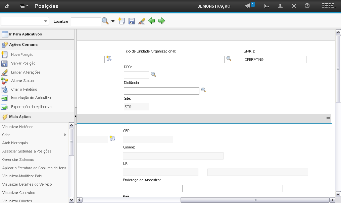Click the New Position toolbar icon
341x203 pixels.
(121, 21)
